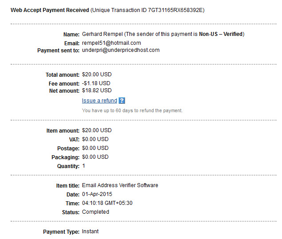Click the Instant payment type value

[90, 231]
